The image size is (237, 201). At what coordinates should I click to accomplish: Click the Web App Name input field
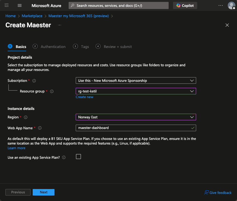(133, 128)
